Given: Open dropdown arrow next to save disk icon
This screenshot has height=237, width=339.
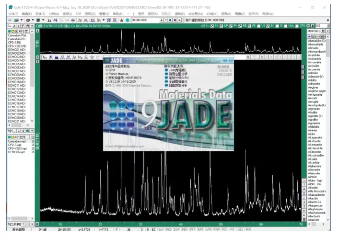Looking at the screenshot, I should coord(43,20).
